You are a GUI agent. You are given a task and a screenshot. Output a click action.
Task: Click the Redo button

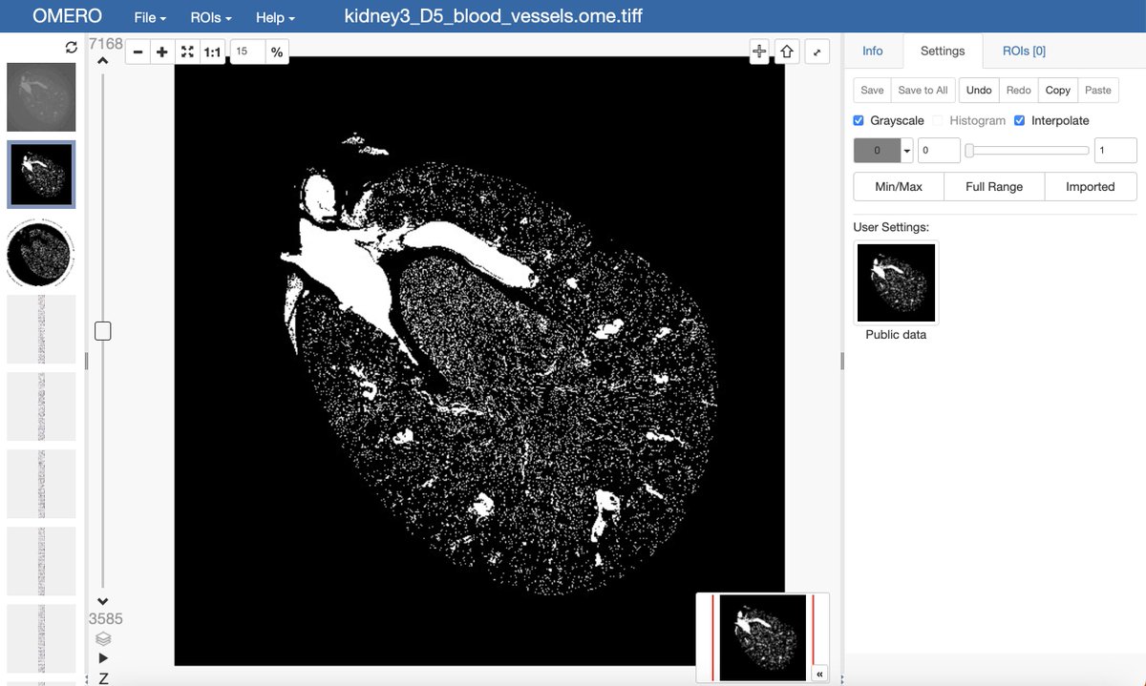(x=1018, y=90)
